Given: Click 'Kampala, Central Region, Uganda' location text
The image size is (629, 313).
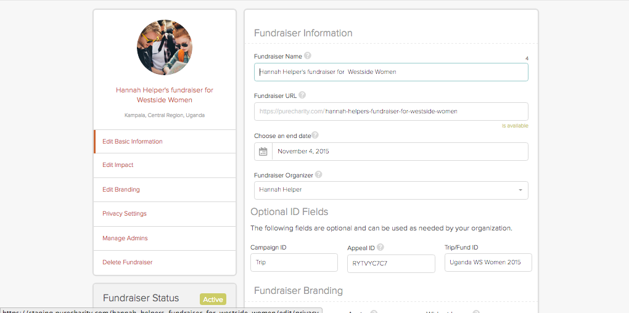Looking at the screenshot, I should (165, 115).
